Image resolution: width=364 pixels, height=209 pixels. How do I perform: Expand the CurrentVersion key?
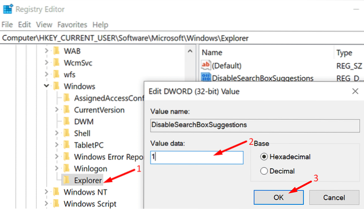click(x=56, y=110)
